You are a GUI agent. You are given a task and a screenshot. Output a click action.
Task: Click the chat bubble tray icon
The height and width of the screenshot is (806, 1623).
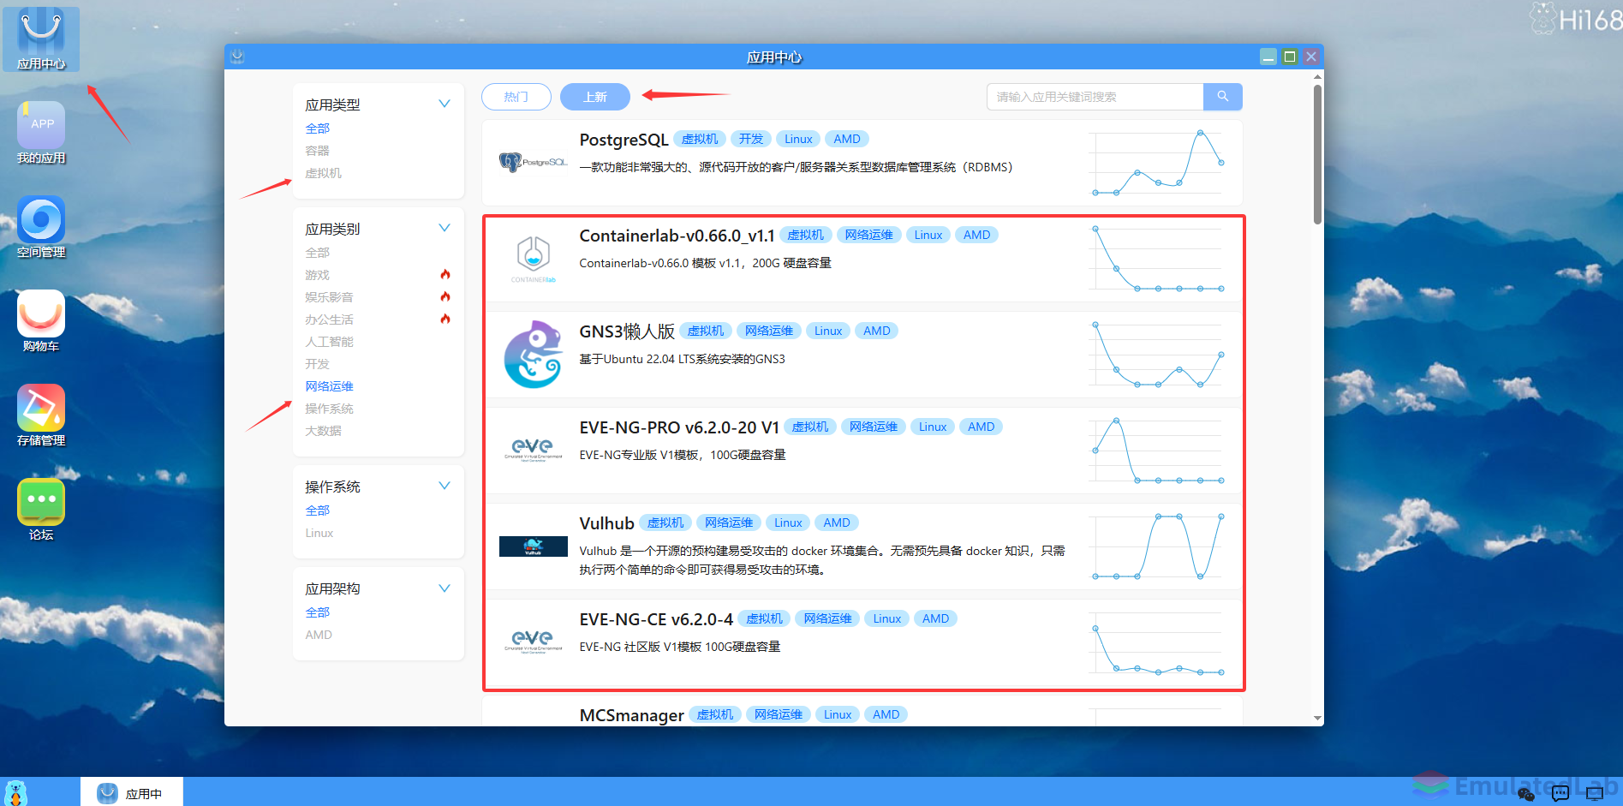click(1560, 794)
